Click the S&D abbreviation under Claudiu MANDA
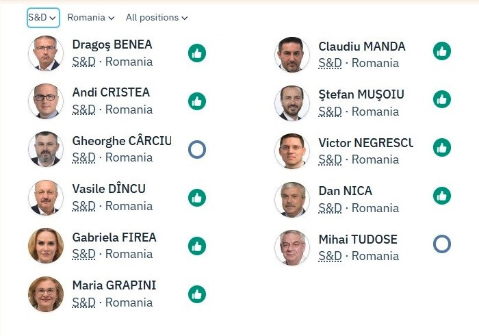 (330, 63)
